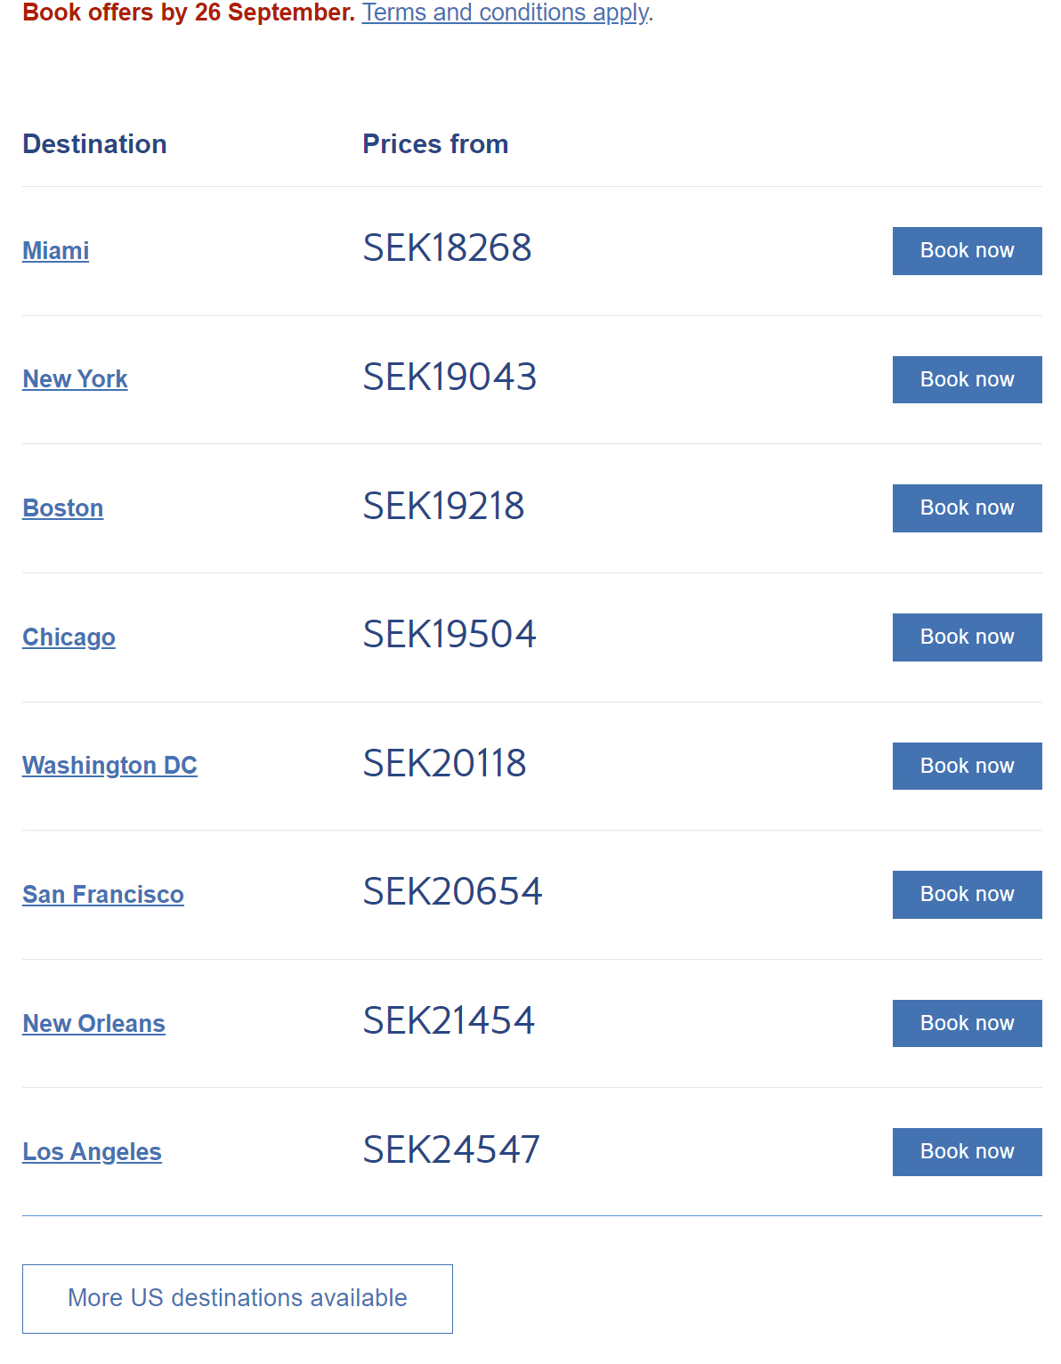
Task: Book the San Francisco offer at SEK20654
Action: tap(967, 895)
